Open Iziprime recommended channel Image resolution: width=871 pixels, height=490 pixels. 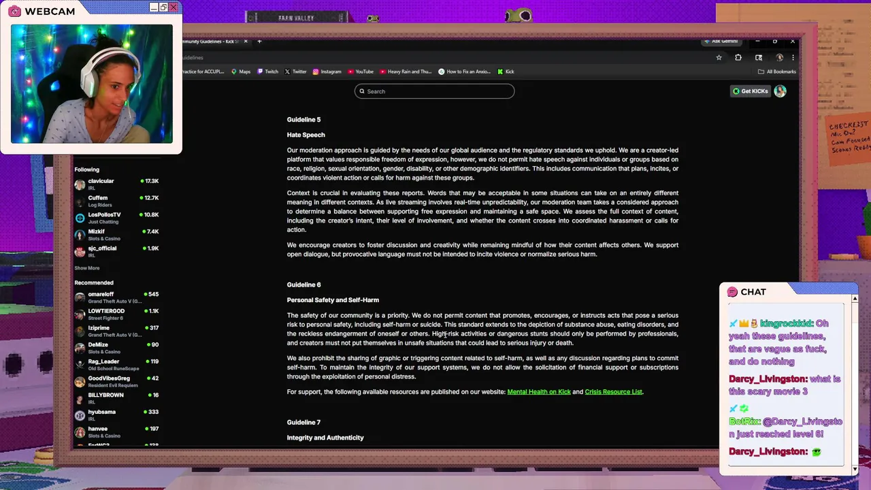(116, 331)
